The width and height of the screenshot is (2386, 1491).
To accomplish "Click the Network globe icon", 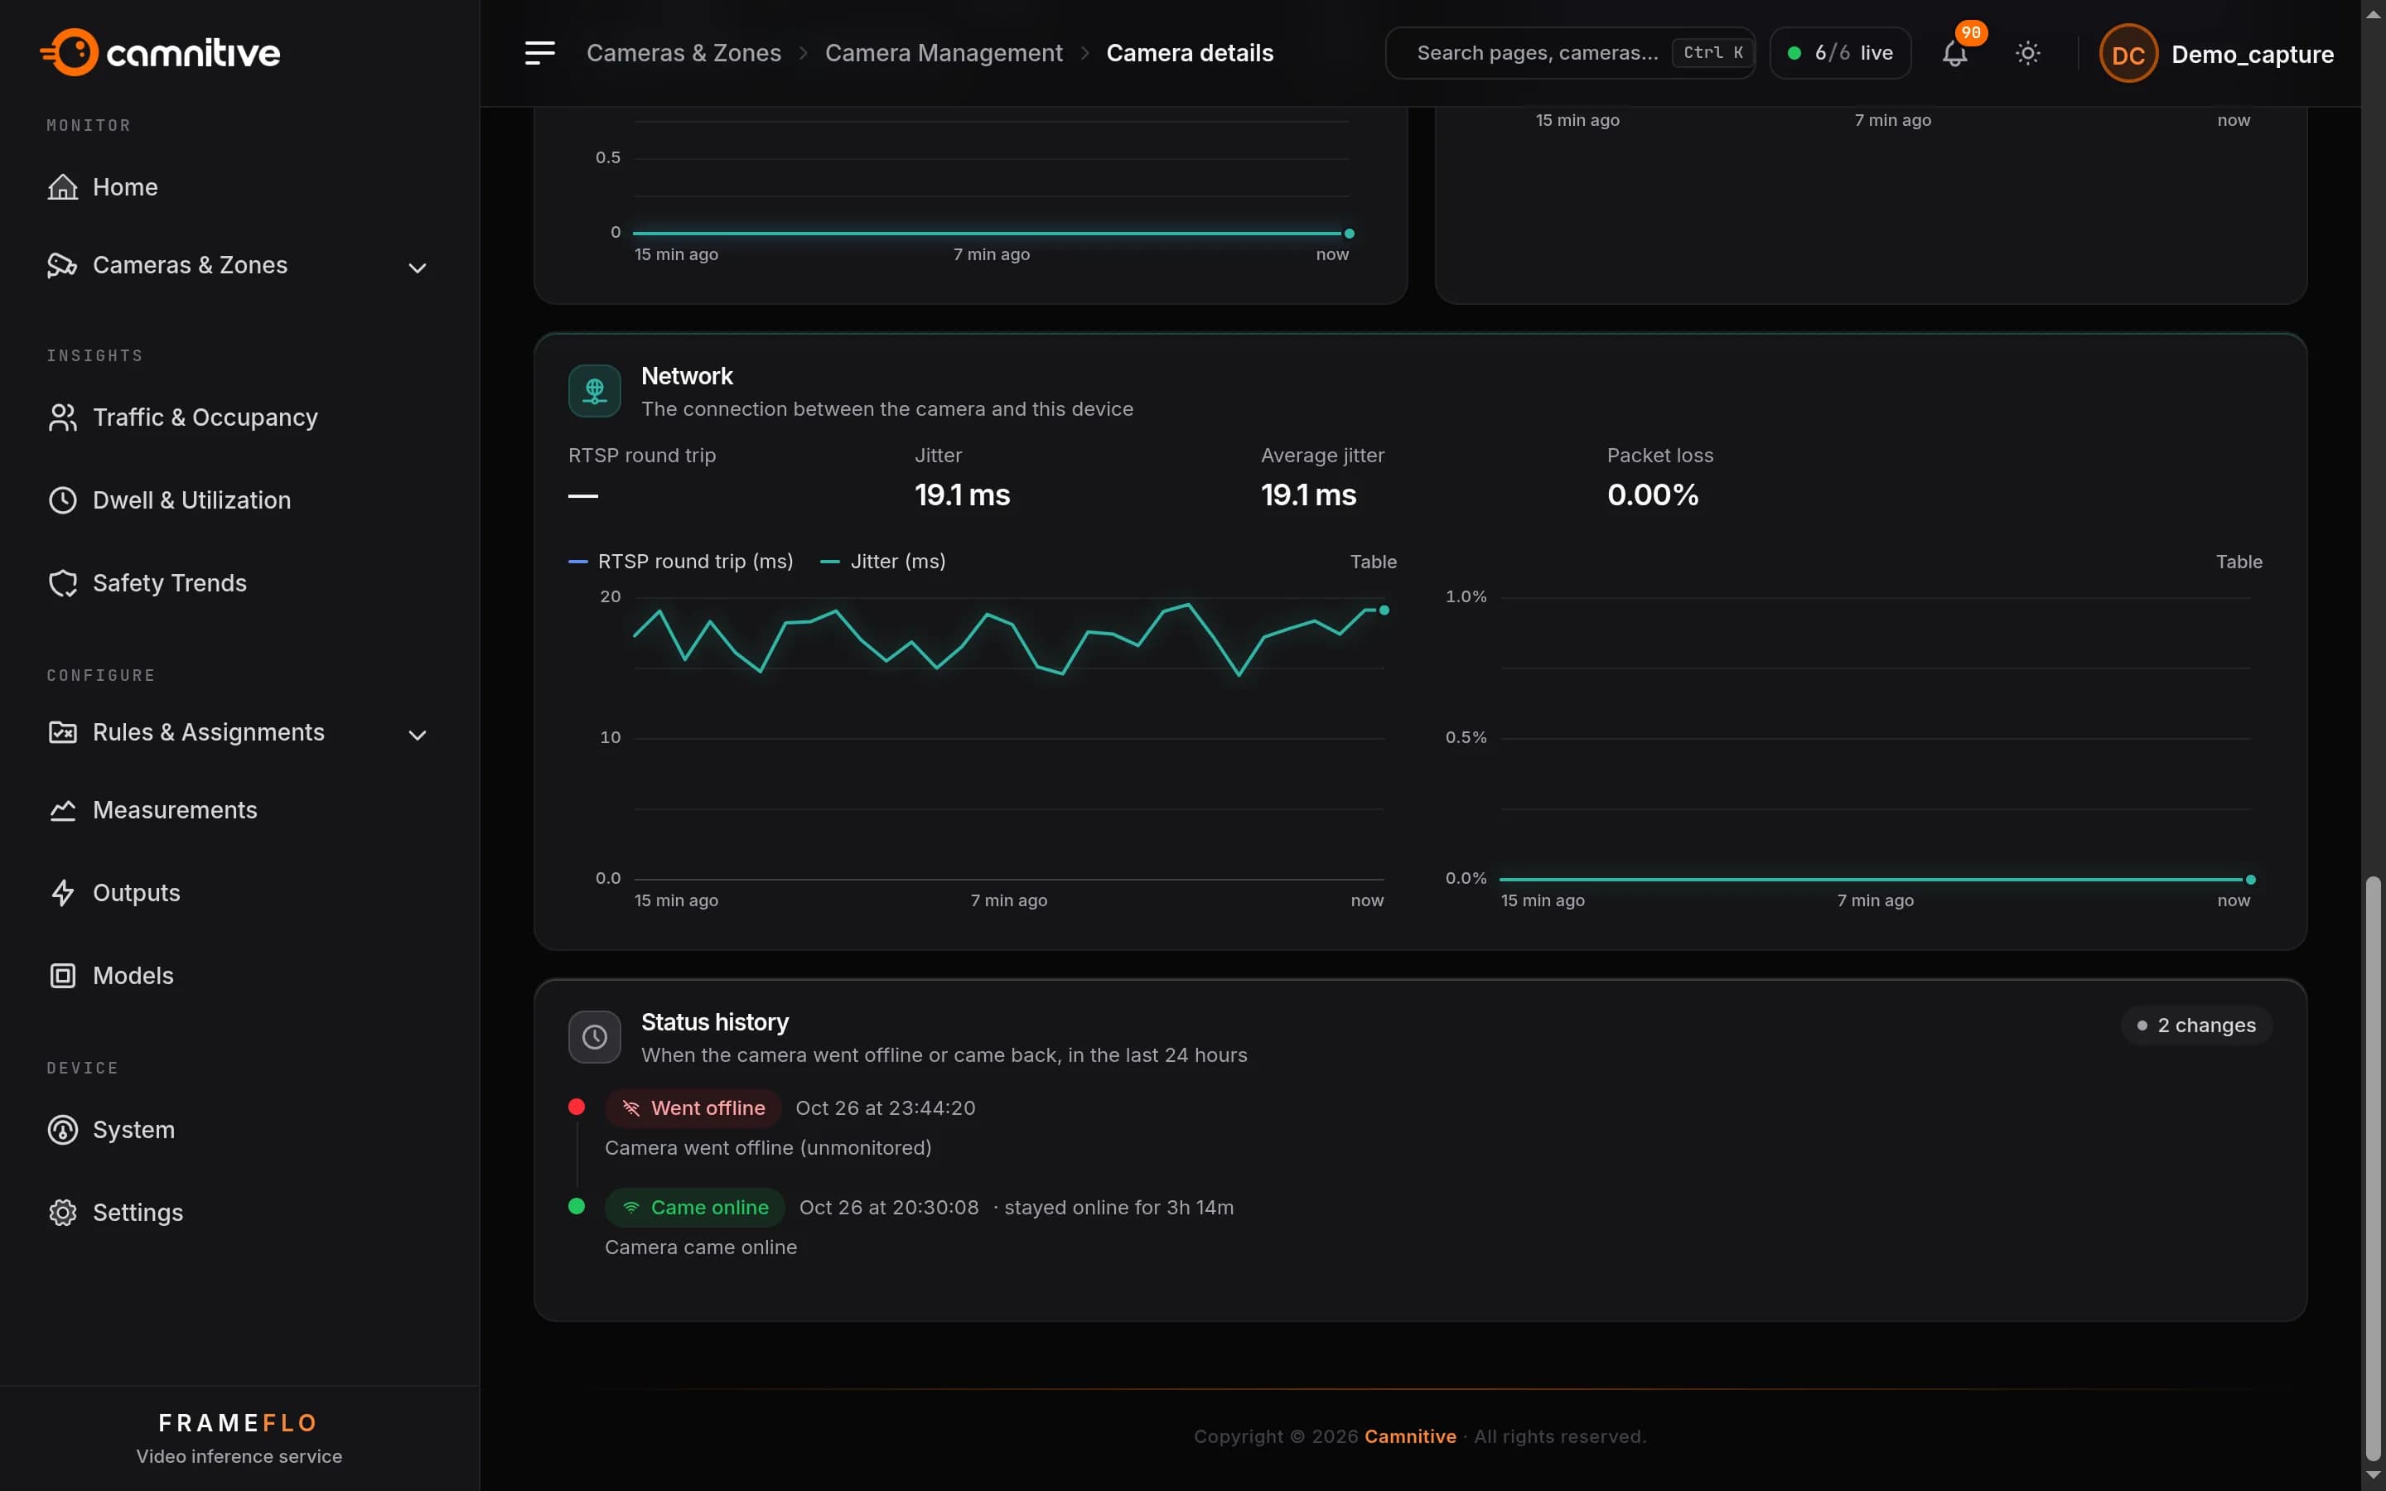I will 595,392.
